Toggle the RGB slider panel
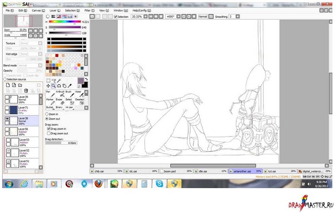The width and height of the screenshot is (336, 214). (x=53, y=16)
